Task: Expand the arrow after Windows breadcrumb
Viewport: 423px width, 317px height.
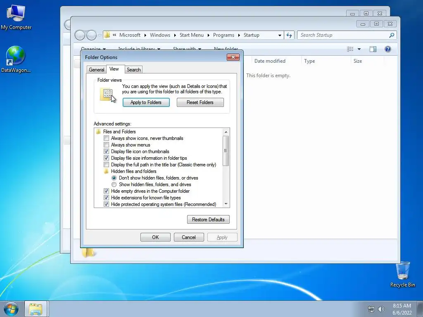Action: [175, 35]
